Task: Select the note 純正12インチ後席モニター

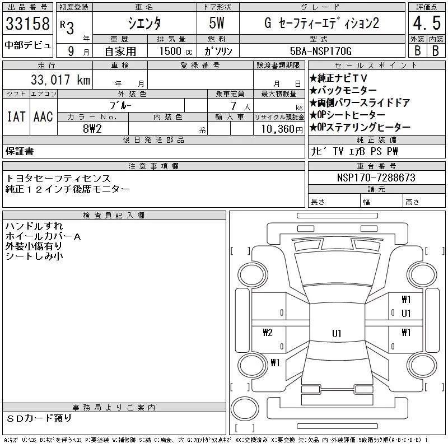Action: click(x=67, y=189)
